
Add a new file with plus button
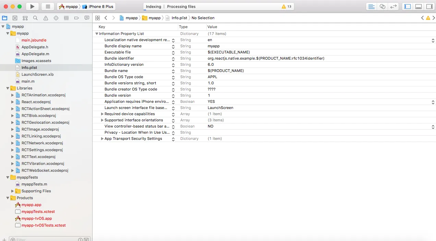[4, 239]
